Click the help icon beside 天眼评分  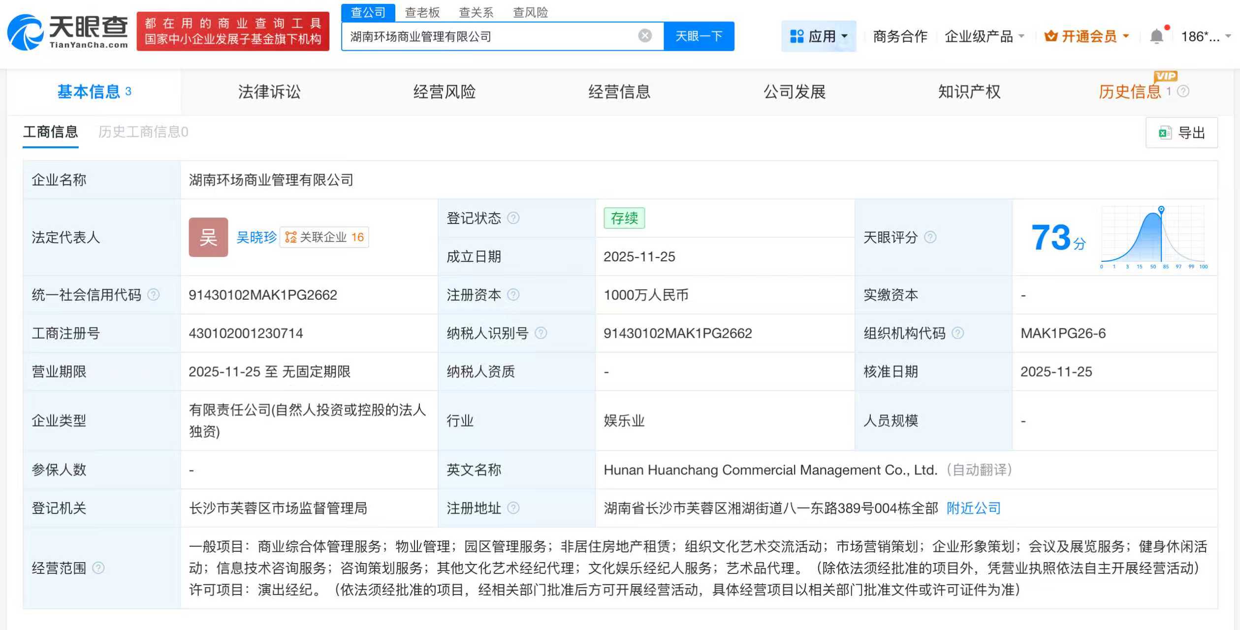[x=930, y=237]
